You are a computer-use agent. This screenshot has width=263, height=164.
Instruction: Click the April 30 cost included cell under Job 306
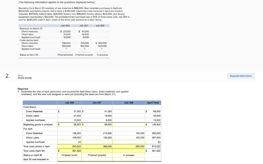[69, 159]
